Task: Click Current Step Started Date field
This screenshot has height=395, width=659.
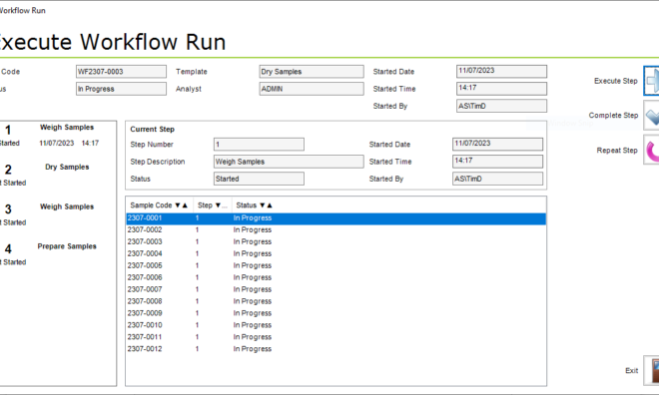Action: [x=497, y=145]
